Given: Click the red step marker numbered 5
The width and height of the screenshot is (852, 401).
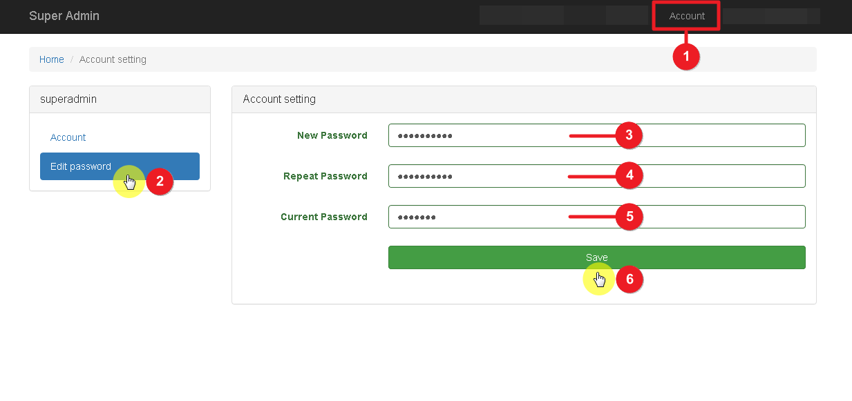Looking at the screenshot, I should click(x=629, y=217).
